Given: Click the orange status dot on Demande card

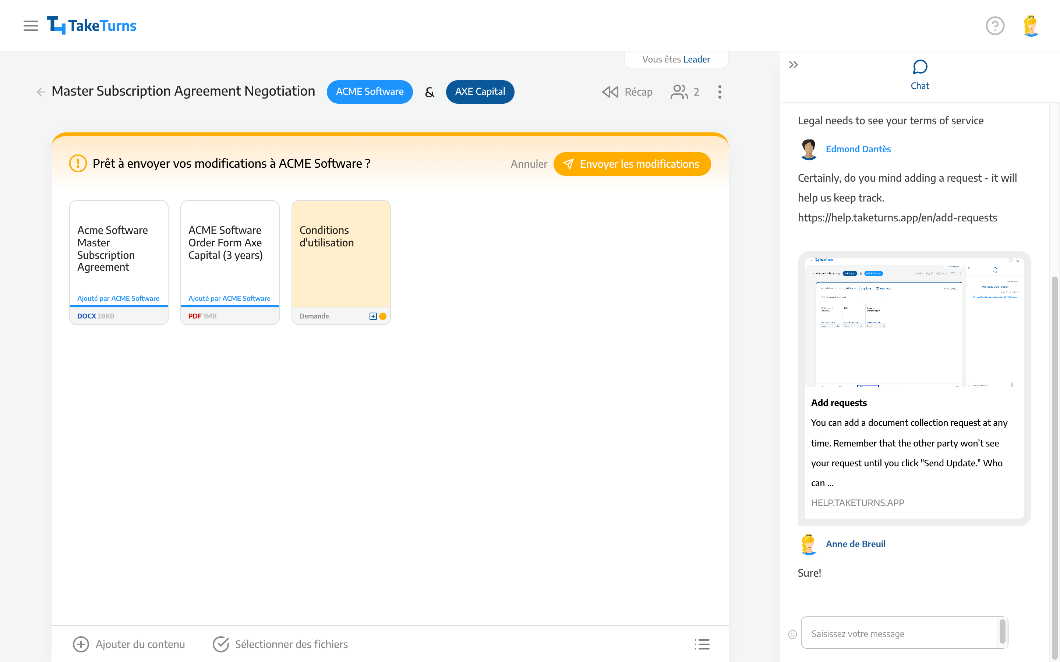Looking at the screenshot, I should point(383,316).
